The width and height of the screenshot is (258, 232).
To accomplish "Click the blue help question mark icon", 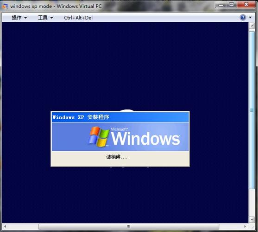I will tap(243, 18).
